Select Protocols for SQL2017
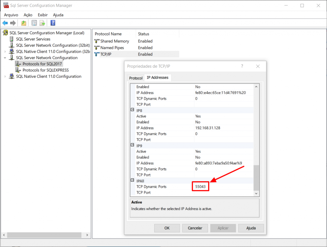This screenshot has height=247, width=327. (x=42, y=64)
